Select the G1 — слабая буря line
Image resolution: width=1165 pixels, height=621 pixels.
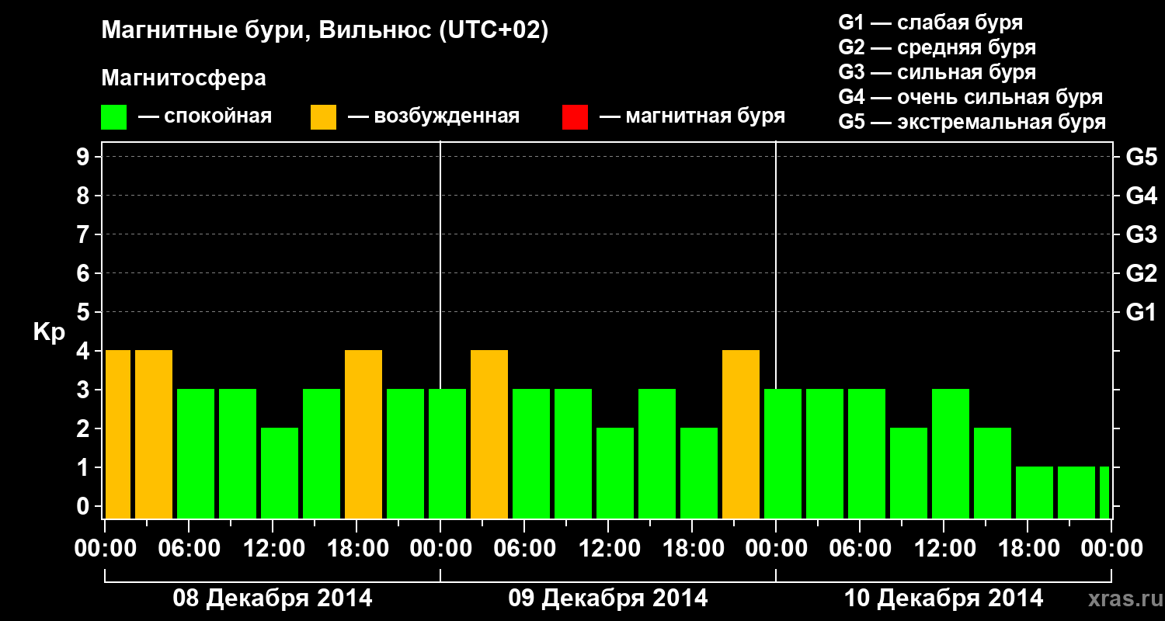[x=930, y=23]
